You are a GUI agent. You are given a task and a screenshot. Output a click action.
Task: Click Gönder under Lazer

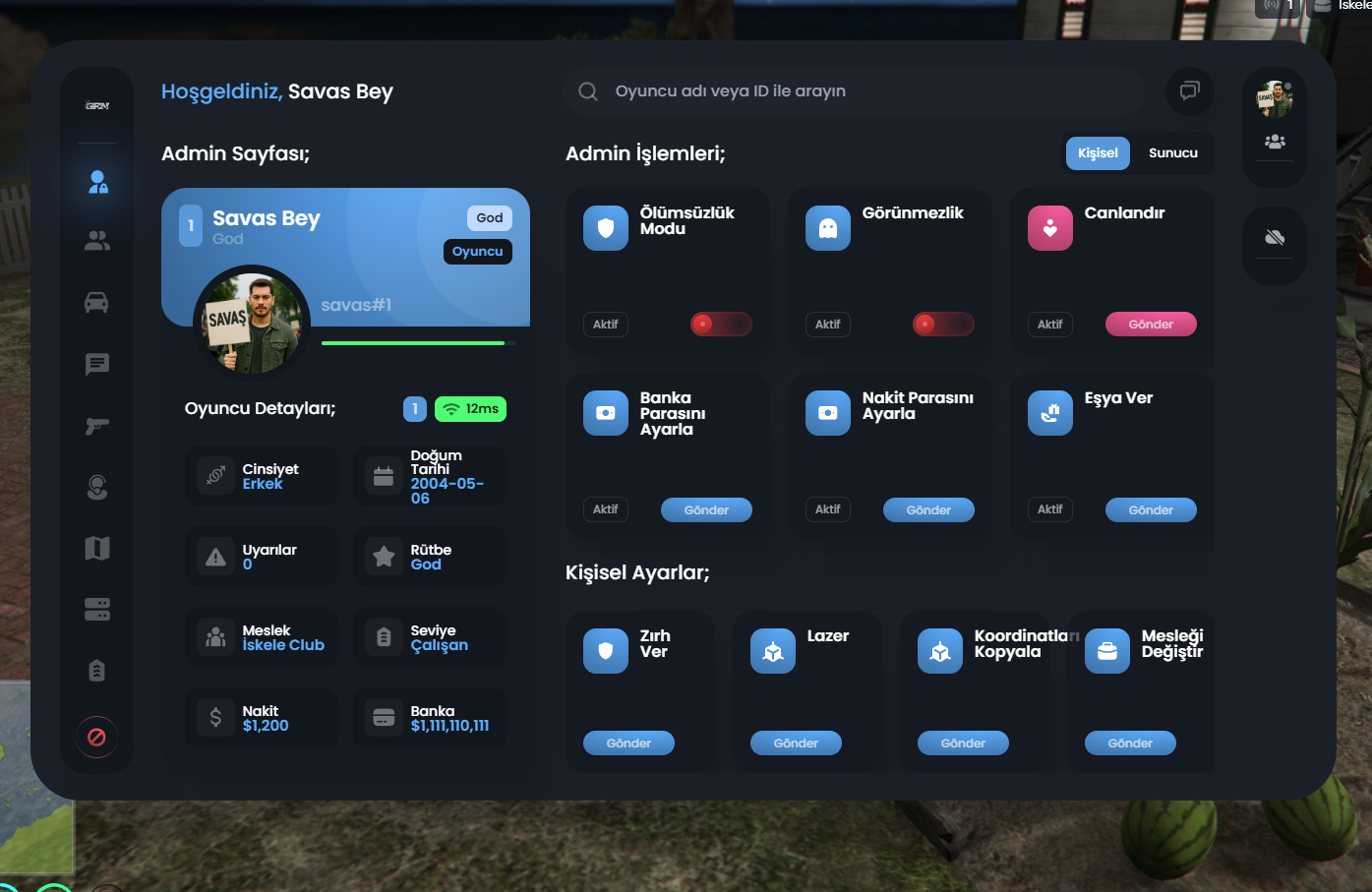click(796, 743)
